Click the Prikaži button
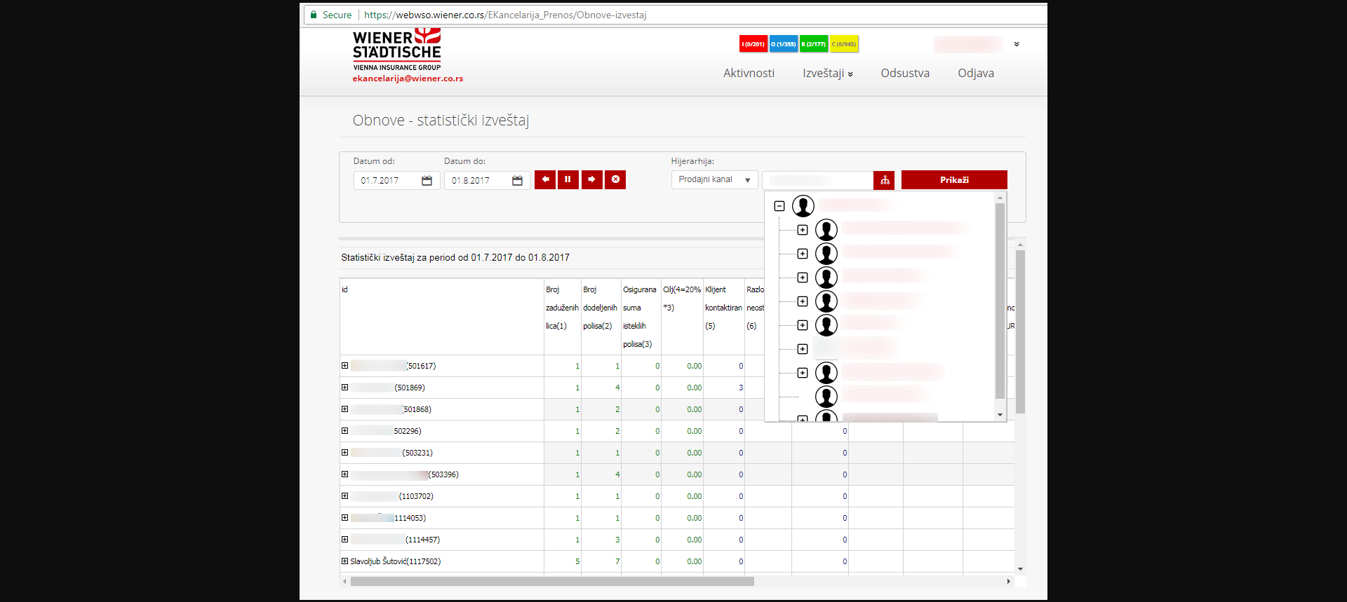This screenshot has width=1347, height=602. [x=954, y=180]
